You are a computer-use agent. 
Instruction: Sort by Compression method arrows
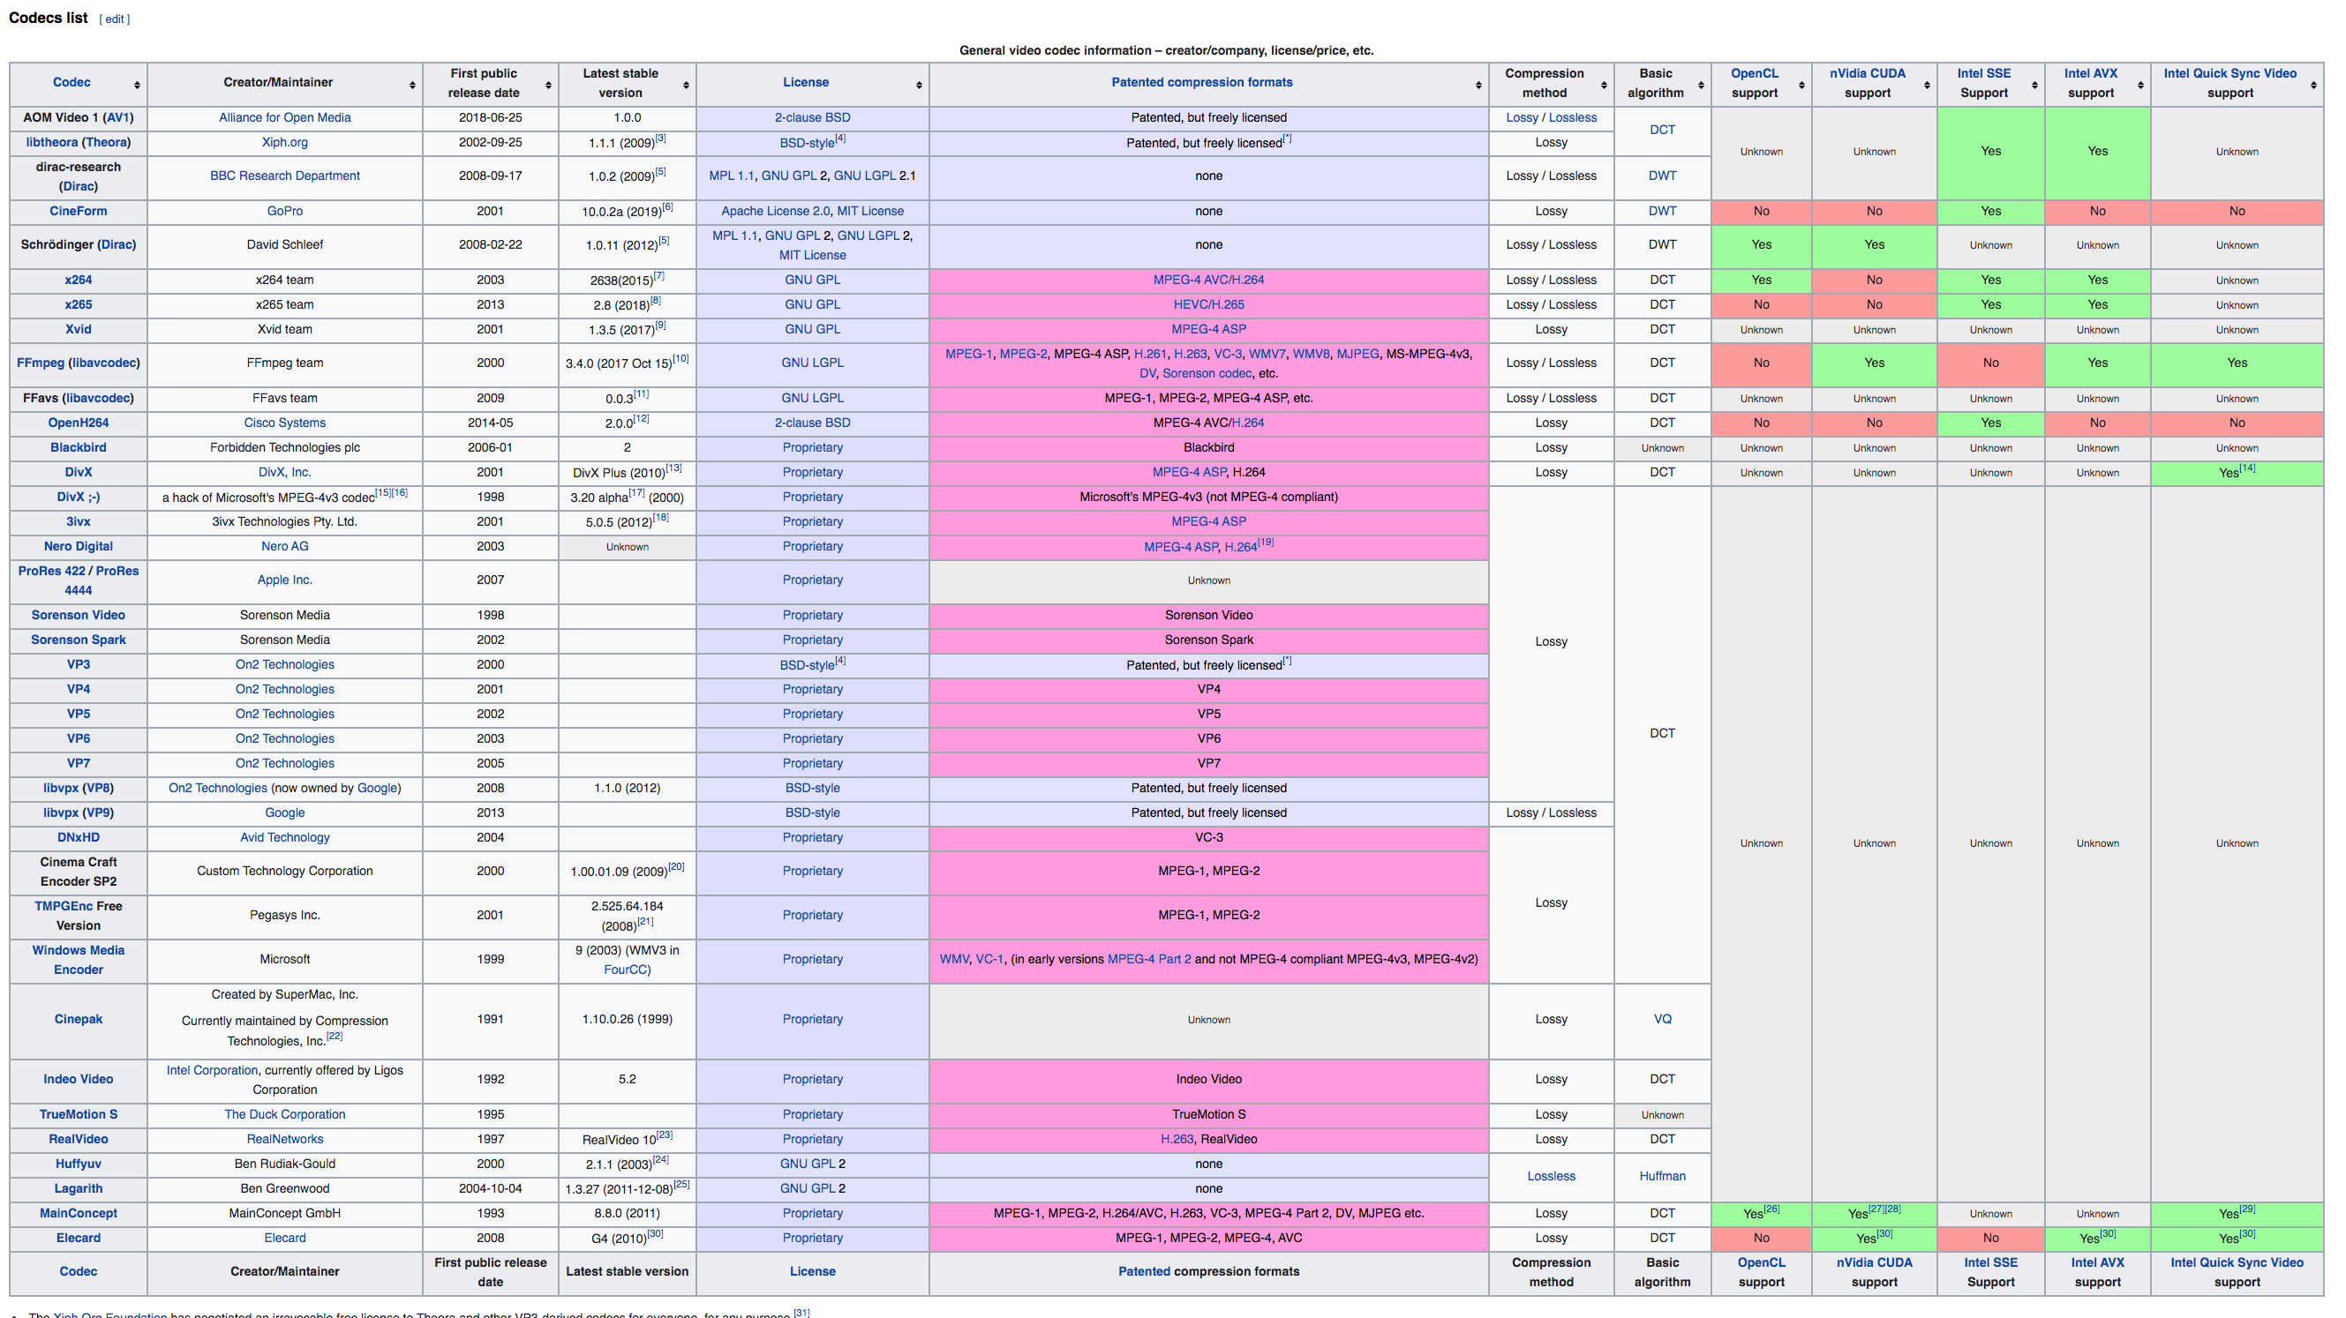pyautogui.click(x=1604, y=85)
